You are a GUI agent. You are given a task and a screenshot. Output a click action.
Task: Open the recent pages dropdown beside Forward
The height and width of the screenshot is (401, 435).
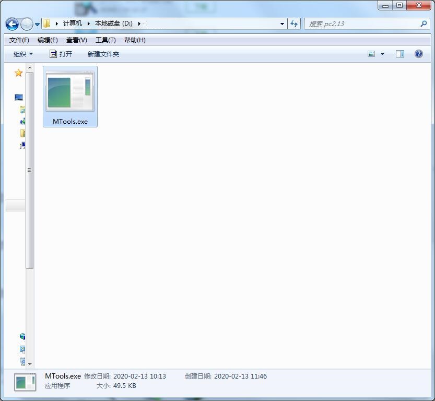point(37,25)
